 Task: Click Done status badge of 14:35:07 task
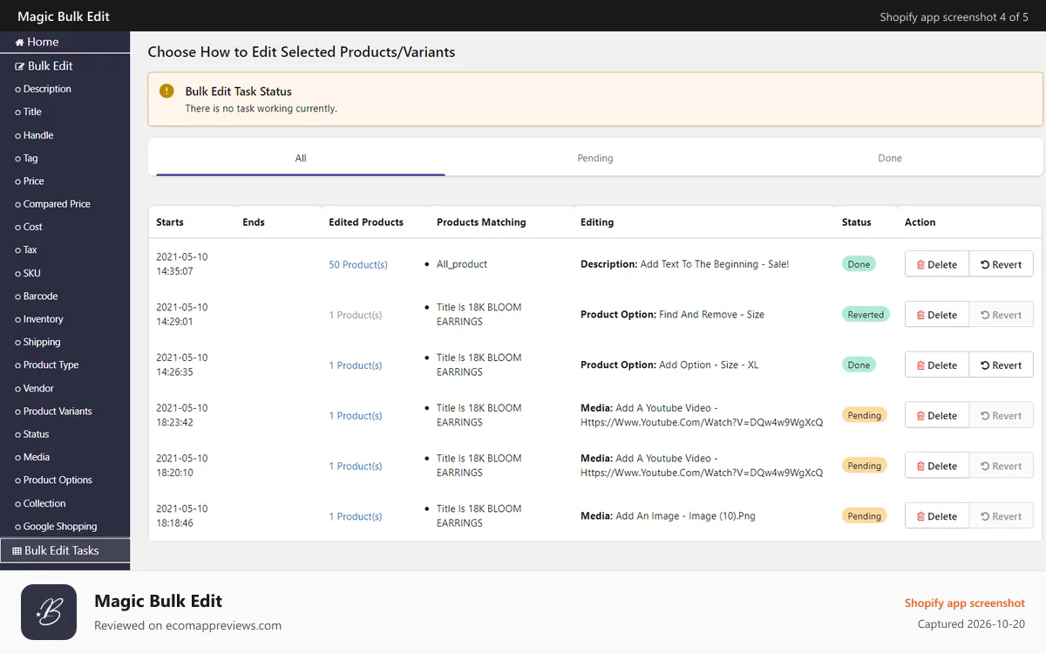click(x=859, y=264)
